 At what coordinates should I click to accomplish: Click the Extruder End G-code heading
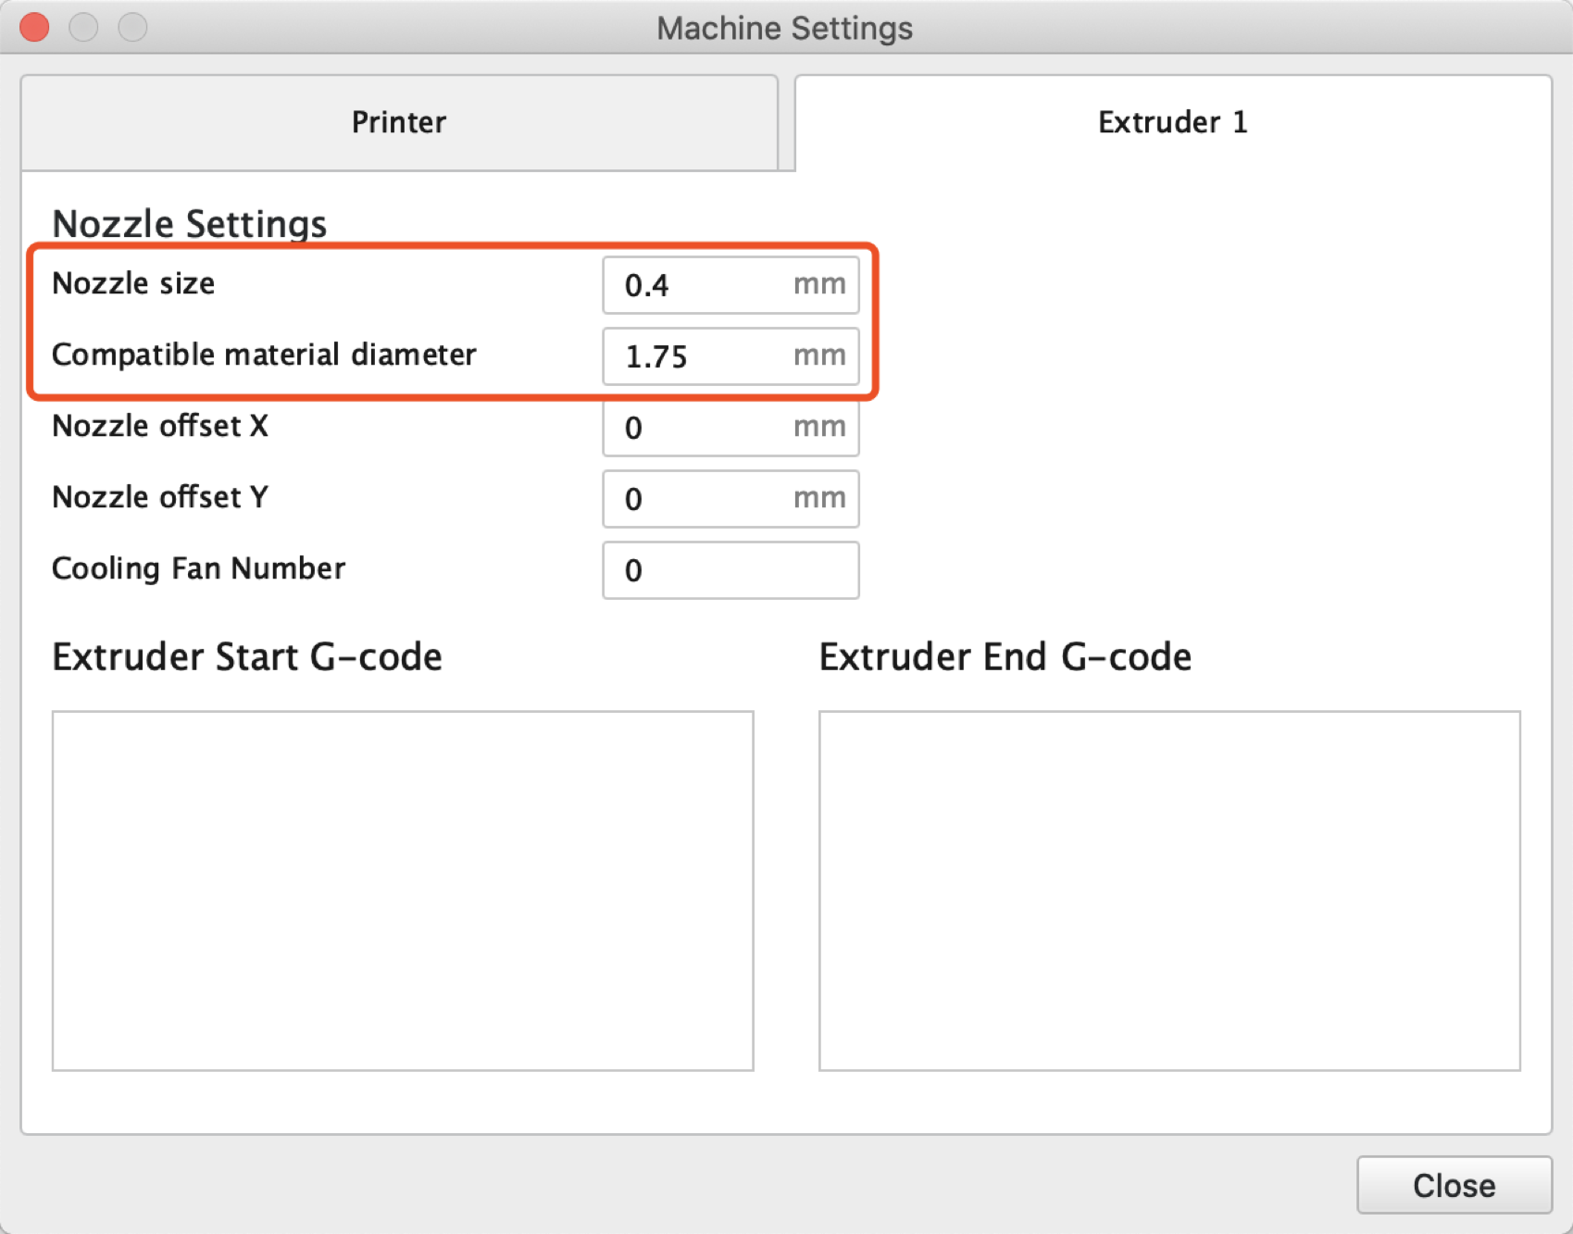(x=1005, y=657)
